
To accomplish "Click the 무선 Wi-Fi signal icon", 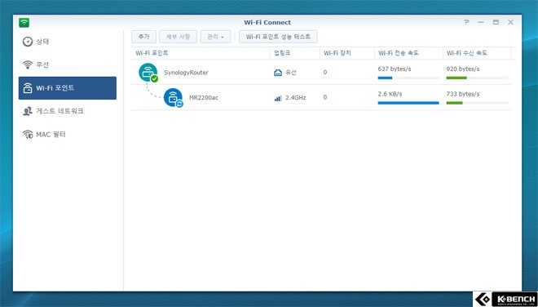I will coord(28,65).
